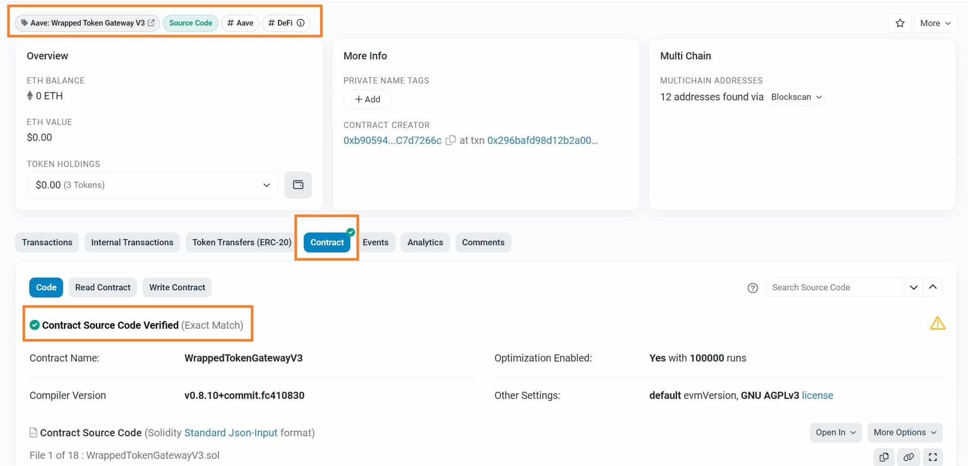
Task: Expand the token holdings dropdown
Action: (x=152, y=185)
